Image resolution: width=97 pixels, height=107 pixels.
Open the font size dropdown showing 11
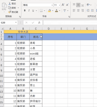pos(60,5)
